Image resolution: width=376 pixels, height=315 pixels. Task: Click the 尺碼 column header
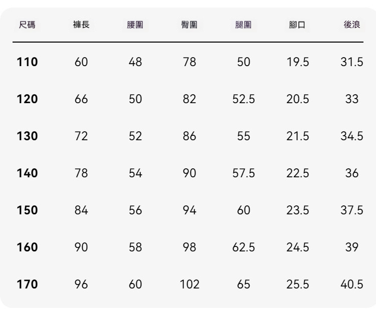click(27, 25)
